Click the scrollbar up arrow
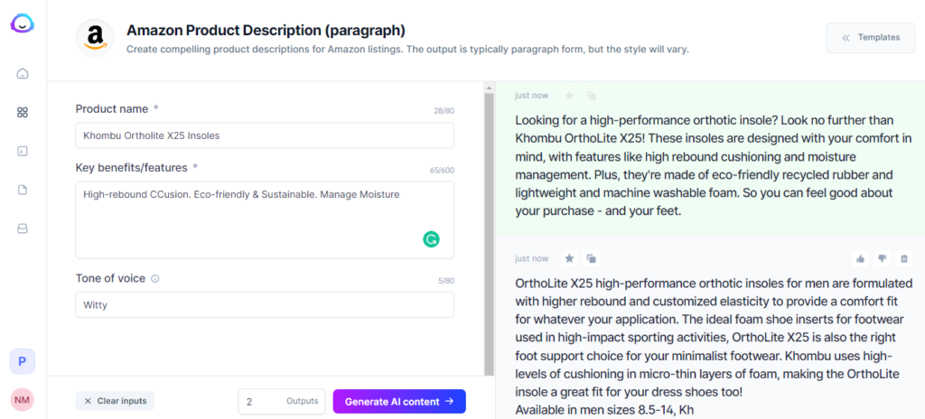Screen dimensions: 925x419 click(489, 88)
